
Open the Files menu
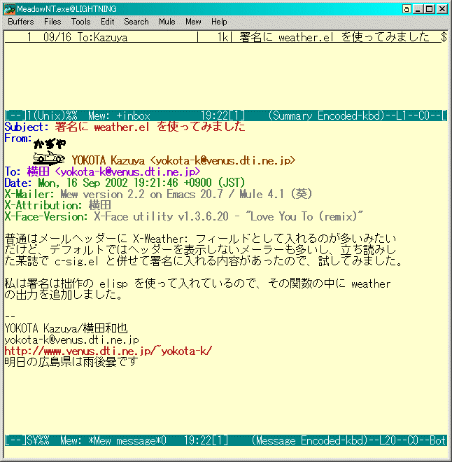point(52,22)
